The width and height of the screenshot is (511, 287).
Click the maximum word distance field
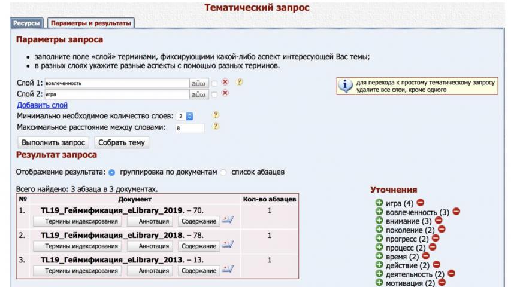pyautogui.click(x=188, y=127)
